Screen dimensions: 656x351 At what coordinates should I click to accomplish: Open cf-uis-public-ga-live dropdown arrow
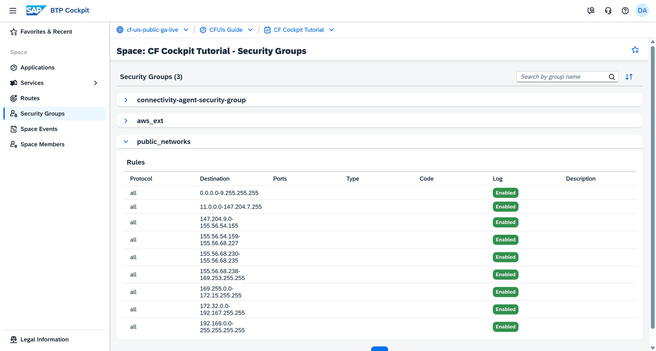[186, 30]
